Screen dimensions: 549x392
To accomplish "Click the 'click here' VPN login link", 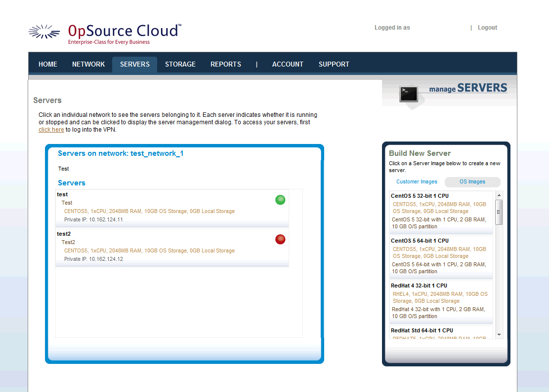I will (x=51, y=130).
